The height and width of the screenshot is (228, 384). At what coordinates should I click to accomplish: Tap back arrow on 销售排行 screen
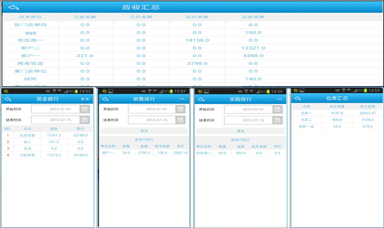pyautogui.click(x=105, y=99)
